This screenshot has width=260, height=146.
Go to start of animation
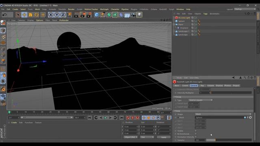coord(89,118)
